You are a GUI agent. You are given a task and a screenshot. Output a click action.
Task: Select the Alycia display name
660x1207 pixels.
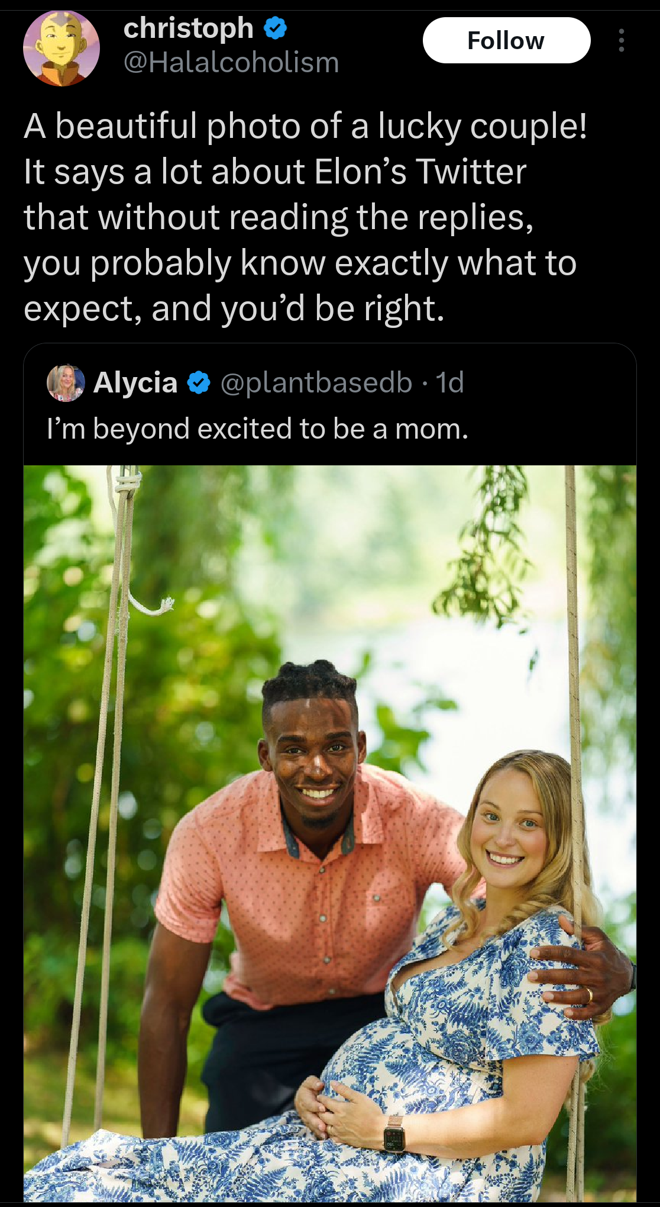click(x=135, y=383)
